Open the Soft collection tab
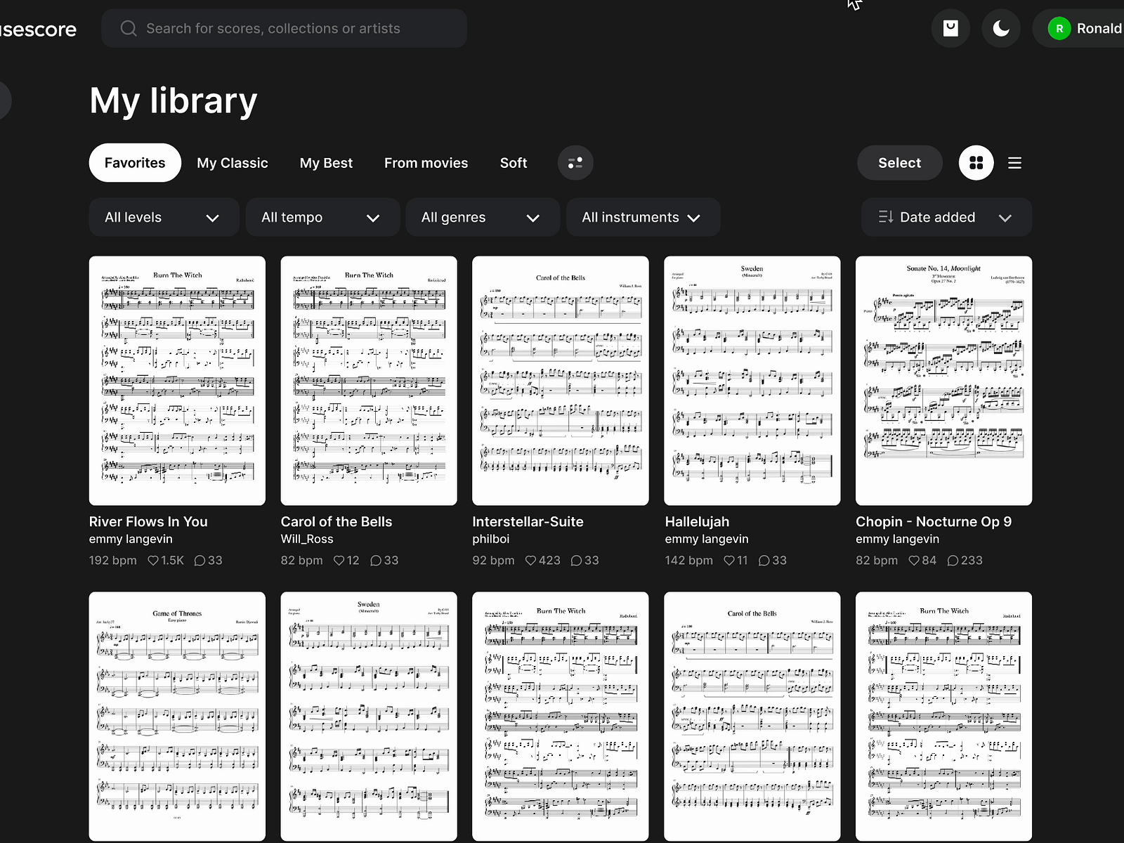This screenshot has height=843, width=1124. (x=514, y=163)
